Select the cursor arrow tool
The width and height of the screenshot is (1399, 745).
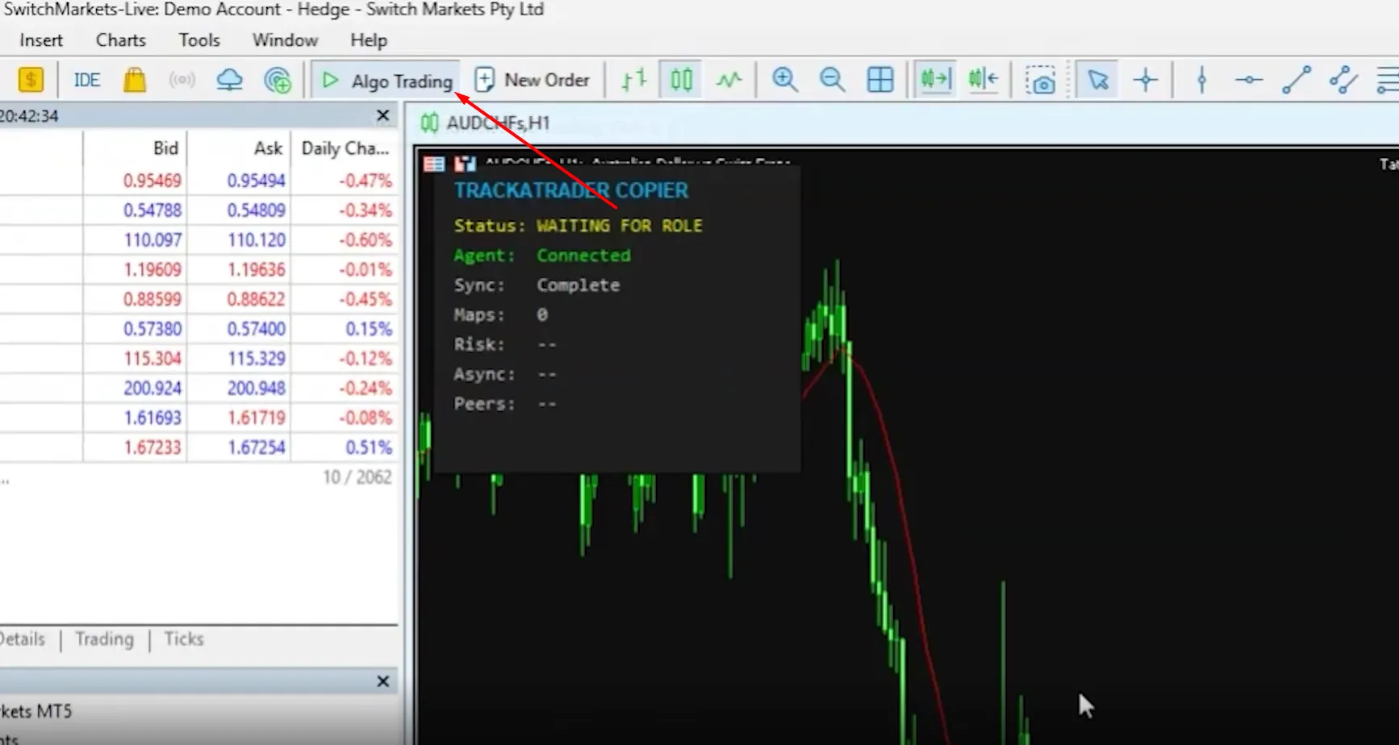tap(1098, 80)
